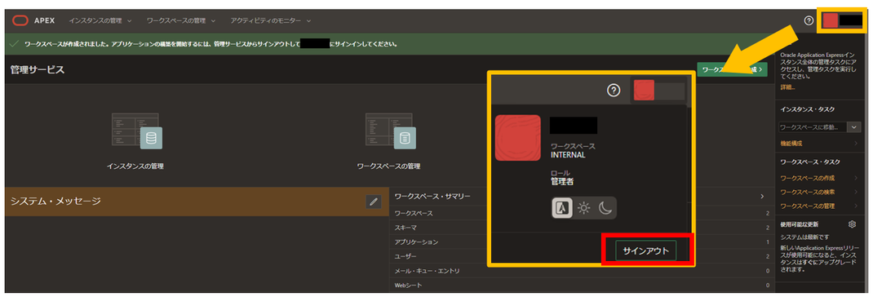This screenshot has height=297, width=873.
Task: Expand the アクティビティのモニター menu
Action: click(x=271, y=20)
